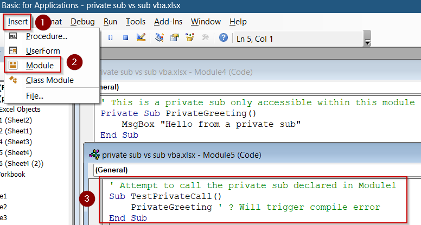Click the blue Help question mark icon
Screen dimensions: 421x225
point(223,38)
